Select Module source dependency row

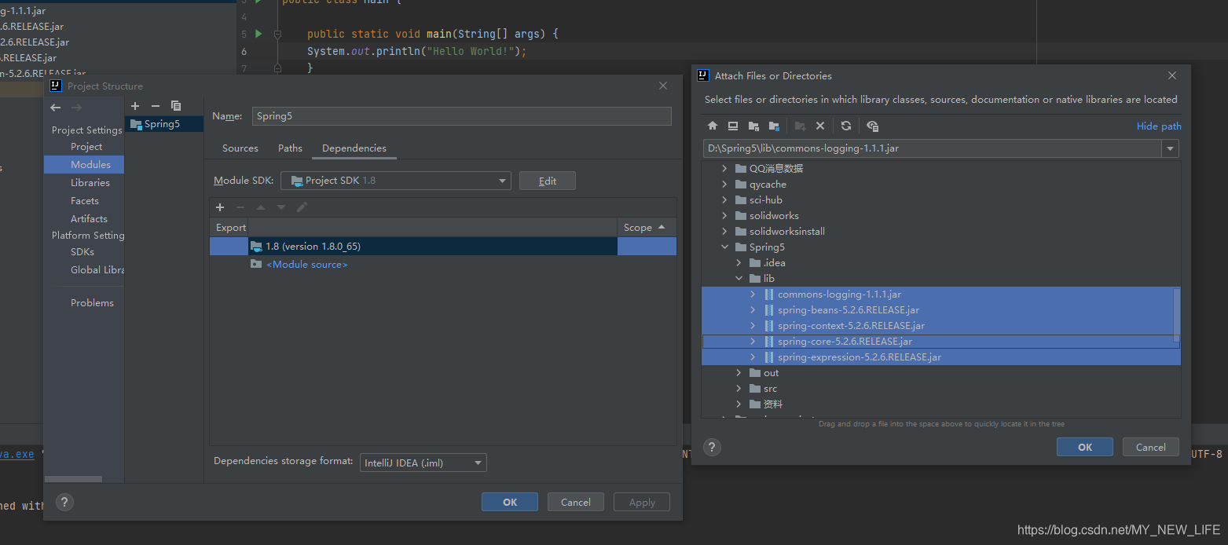443,265
